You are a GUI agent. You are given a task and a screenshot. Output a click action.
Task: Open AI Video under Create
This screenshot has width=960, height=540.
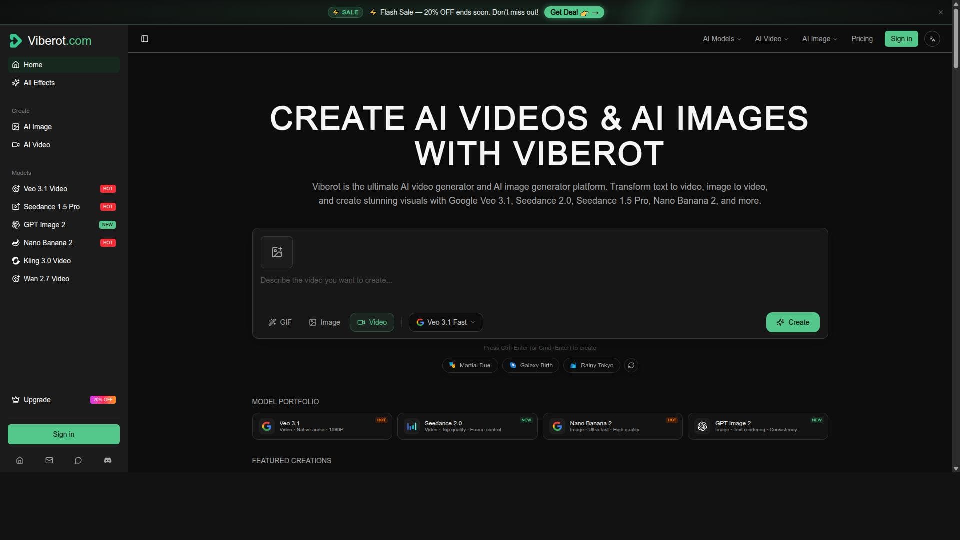64,145
